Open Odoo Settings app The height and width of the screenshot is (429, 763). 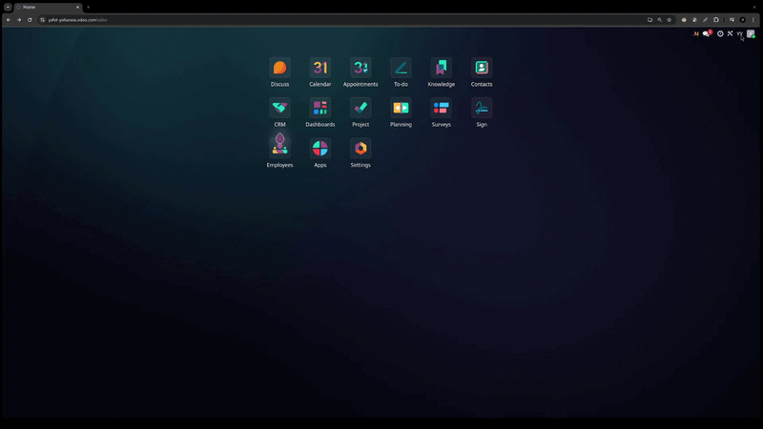pos(361,153)
